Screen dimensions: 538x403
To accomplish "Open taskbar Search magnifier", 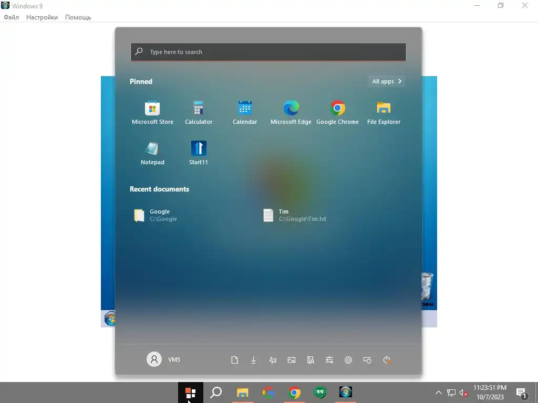I will [x=216, y=393].
